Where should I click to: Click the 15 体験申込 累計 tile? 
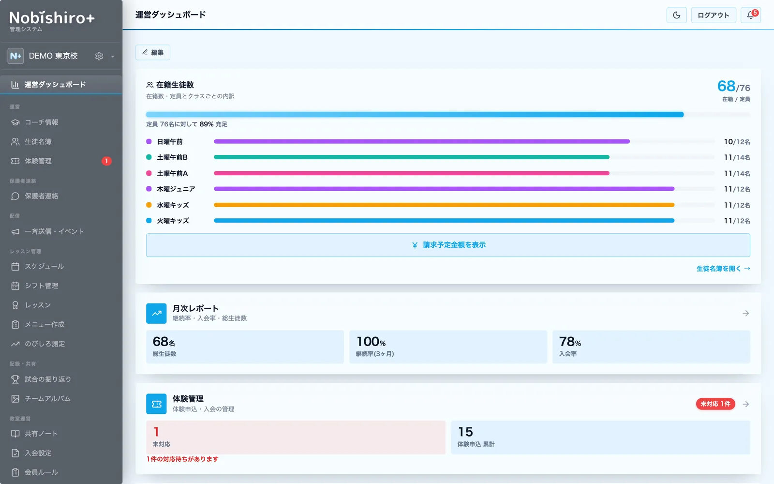(600, 438)
